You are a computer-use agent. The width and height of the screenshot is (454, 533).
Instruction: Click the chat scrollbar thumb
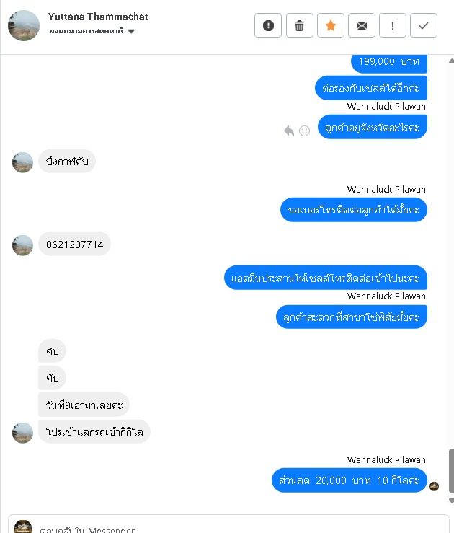coord(451,471)
